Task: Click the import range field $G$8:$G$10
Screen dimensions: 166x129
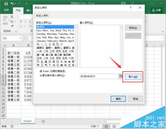Action: [99, 76]
